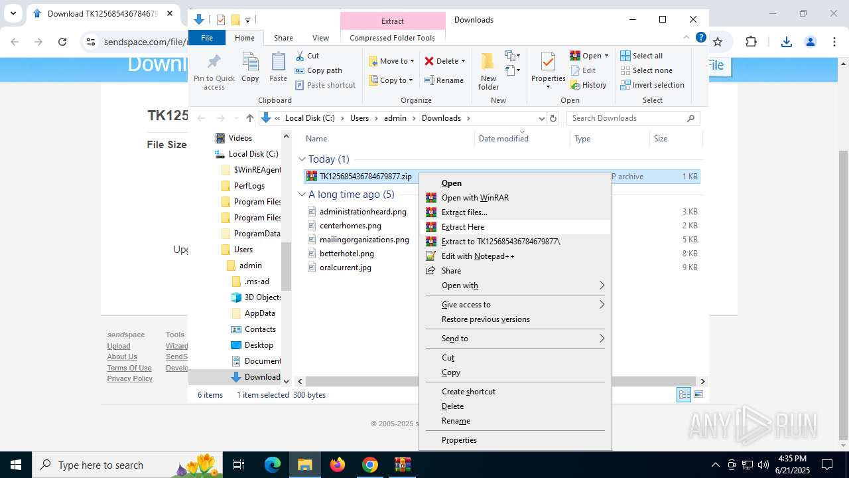
Task: Click the Rename ribbon button
Action: tap(444, 80)
